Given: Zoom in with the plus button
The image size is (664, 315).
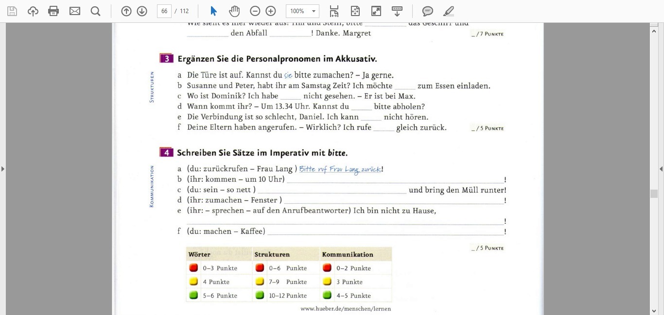Looking at the screenshot, I should (271, 11).
